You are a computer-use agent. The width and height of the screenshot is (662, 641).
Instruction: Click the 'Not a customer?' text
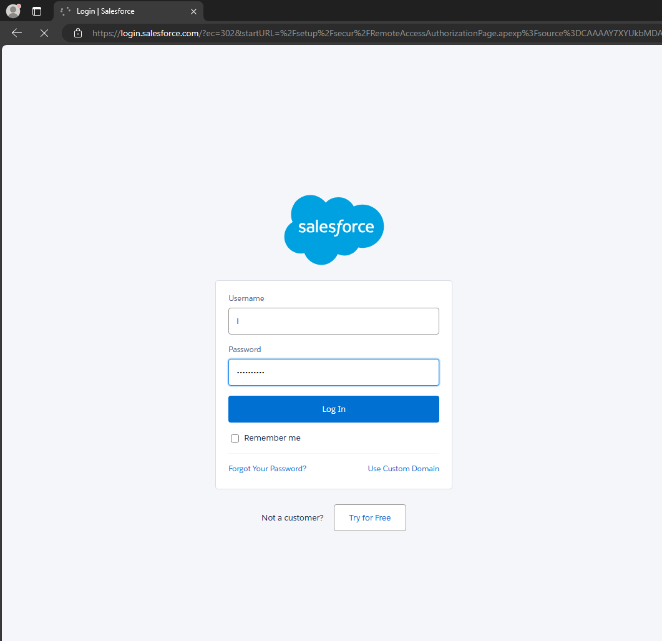292,517
